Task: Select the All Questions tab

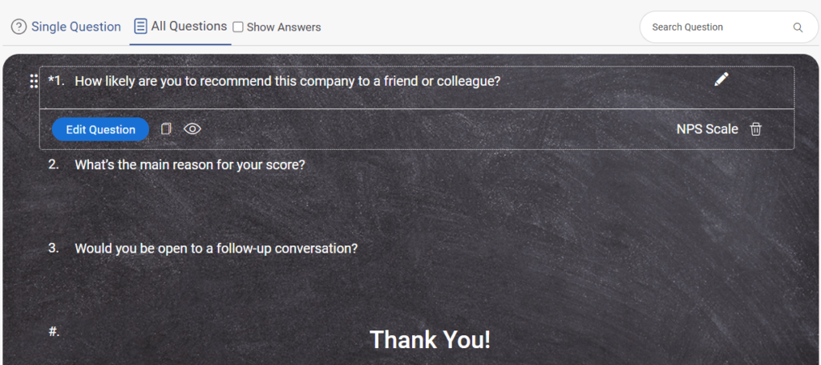Action: coord(188,26)
